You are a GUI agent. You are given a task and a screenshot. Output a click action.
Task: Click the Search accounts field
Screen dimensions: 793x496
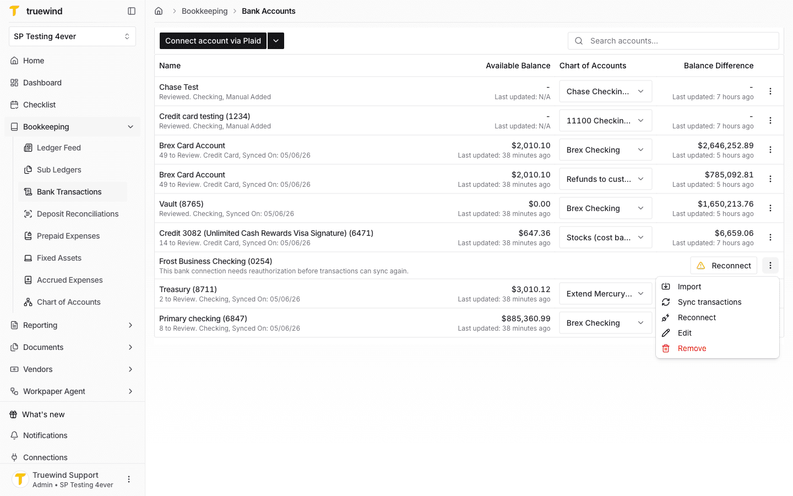673,41
